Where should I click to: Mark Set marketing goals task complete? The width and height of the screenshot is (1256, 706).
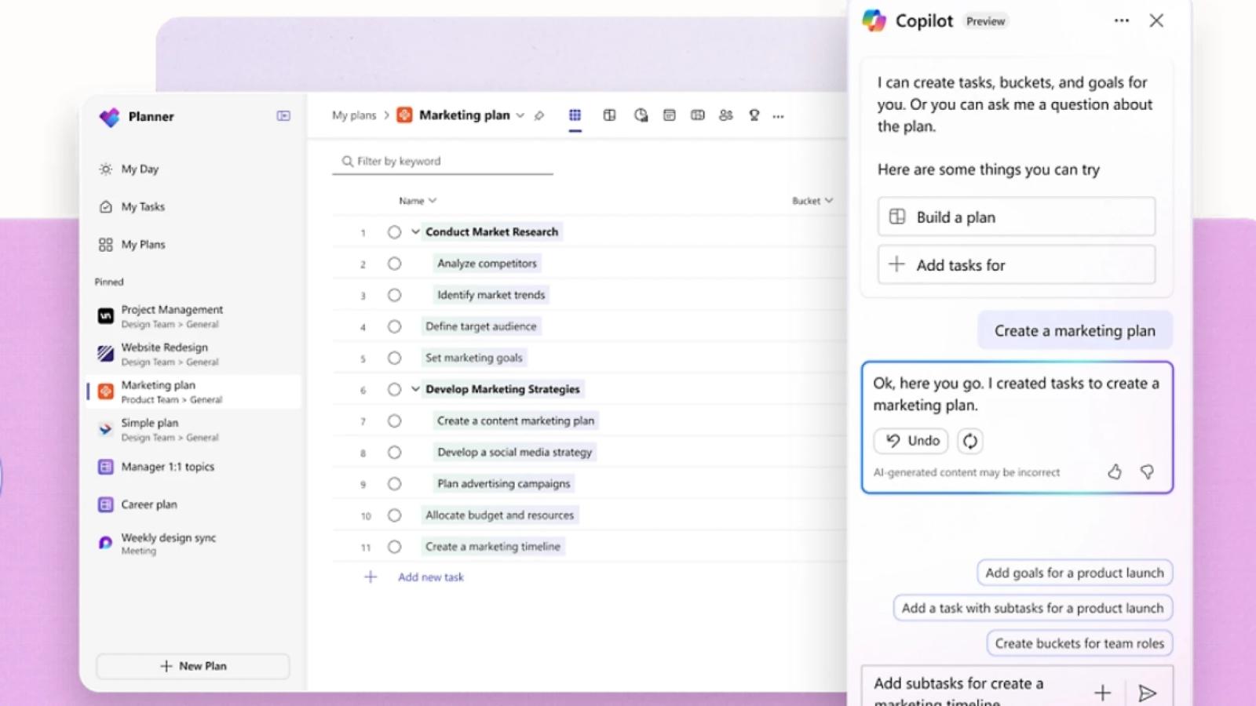coord(394,358)
